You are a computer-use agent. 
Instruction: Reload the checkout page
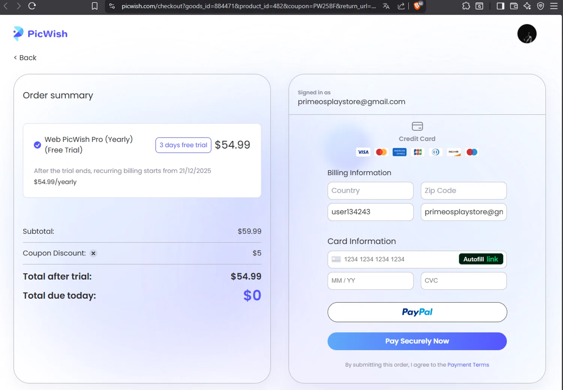(32, 6)
